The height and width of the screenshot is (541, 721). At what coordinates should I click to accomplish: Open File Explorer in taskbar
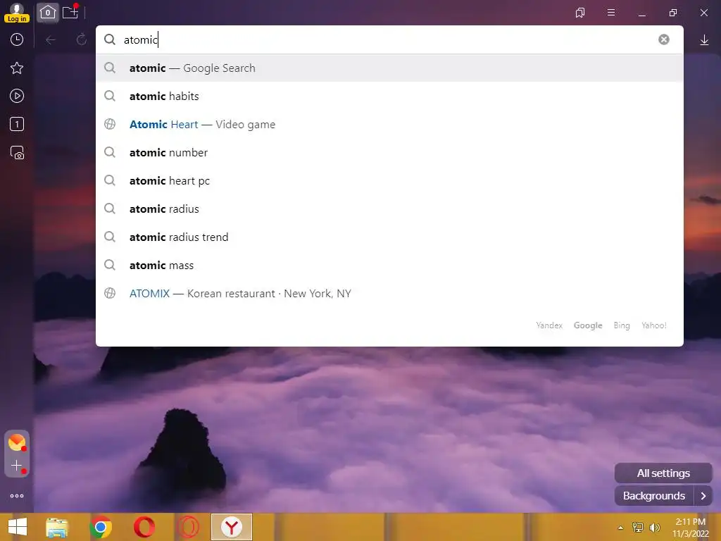[57, 527]
